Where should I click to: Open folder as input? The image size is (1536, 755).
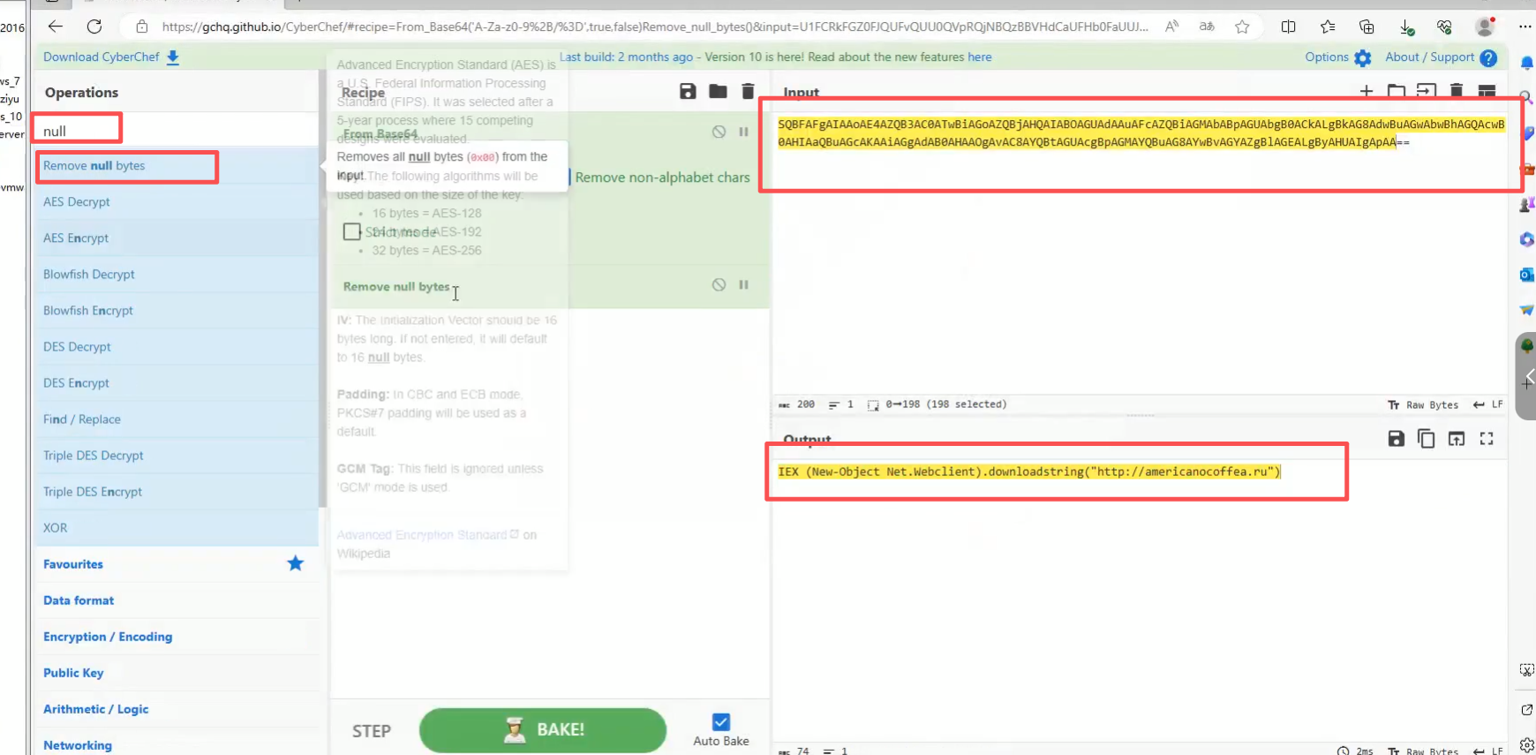pos(1396,91)
